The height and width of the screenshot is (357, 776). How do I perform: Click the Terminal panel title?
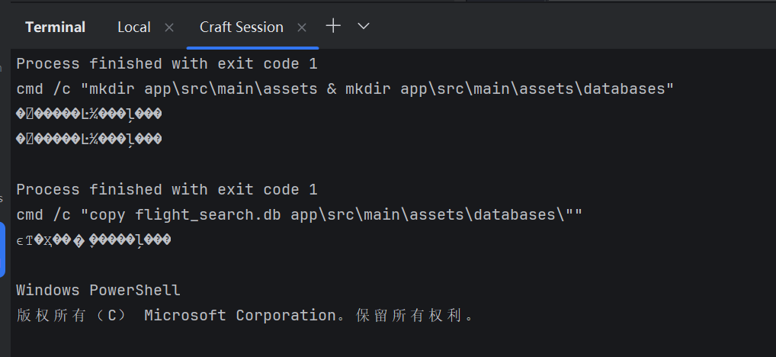tap(55, 27)
